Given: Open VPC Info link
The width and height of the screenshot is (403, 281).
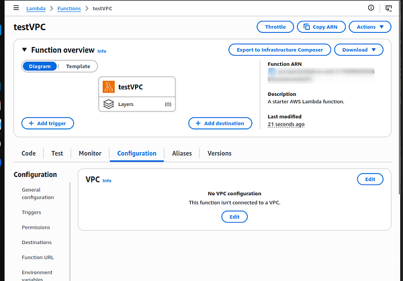Looking at the screenshot, I should pyautogui.click(x=107, y=180).
